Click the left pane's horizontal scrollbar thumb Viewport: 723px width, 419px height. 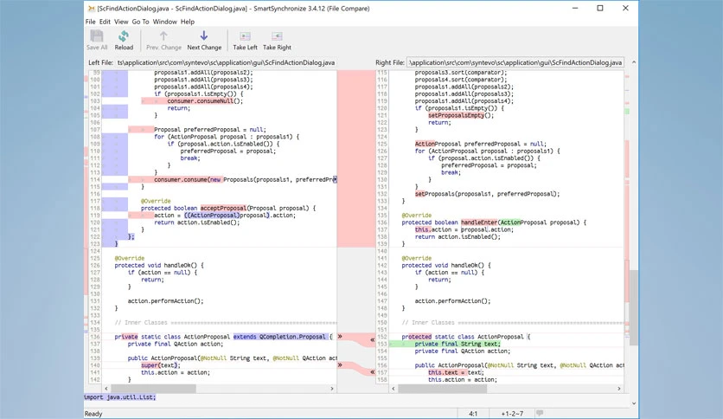[x=154, y=389]
